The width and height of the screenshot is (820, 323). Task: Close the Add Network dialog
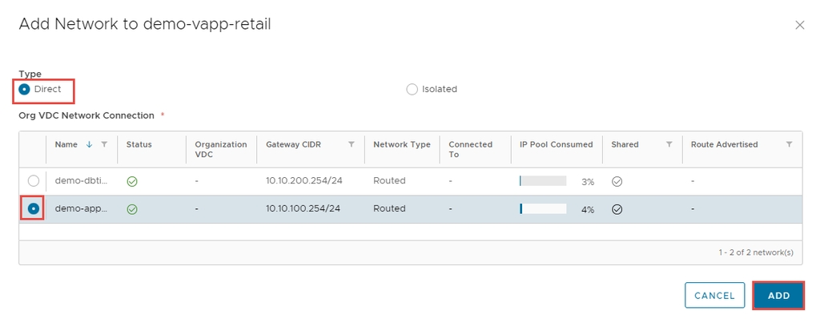pyautogui.click(x=799, y=25)
